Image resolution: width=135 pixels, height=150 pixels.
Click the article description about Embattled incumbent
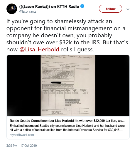click(x=67, y=128)
